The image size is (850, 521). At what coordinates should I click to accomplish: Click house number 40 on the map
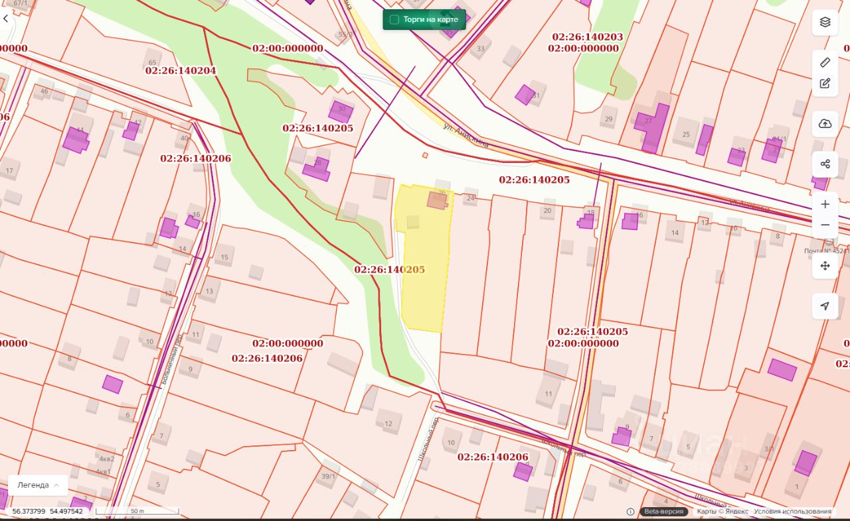tap(184, 139)
